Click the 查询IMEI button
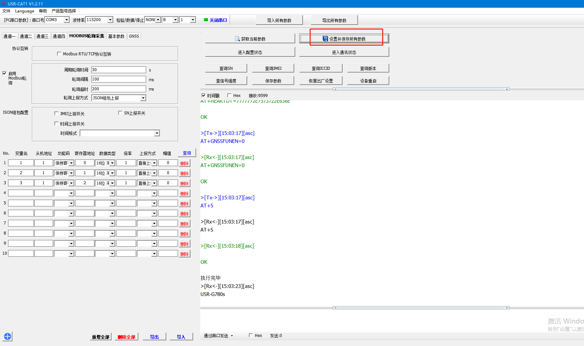The height and width of the screenshot is (346, 584). pyautogui.click(x=273, y=68)
